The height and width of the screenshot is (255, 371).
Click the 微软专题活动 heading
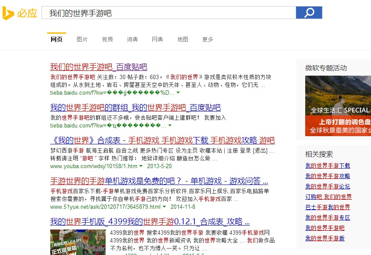326,68
